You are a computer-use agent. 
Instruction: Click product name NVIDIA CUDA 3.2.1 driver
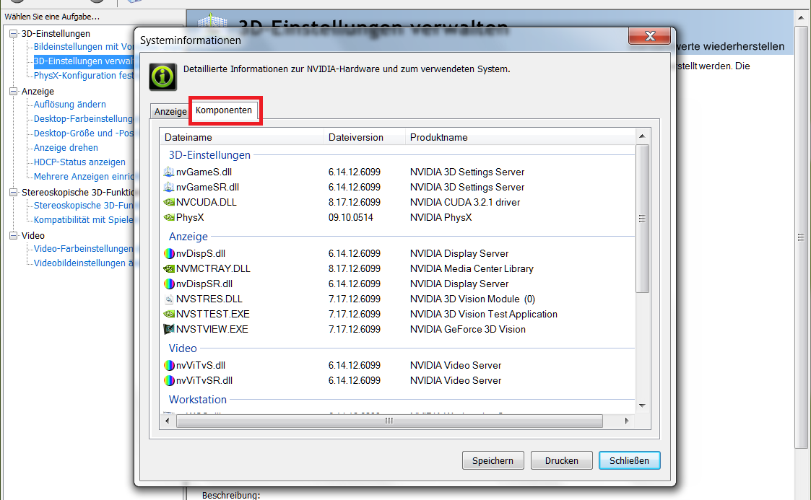coord(465,203)
